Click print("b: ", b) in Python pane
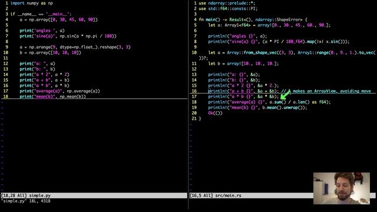The height and width of the screenshot is (212, 377). tap(38, 69)
